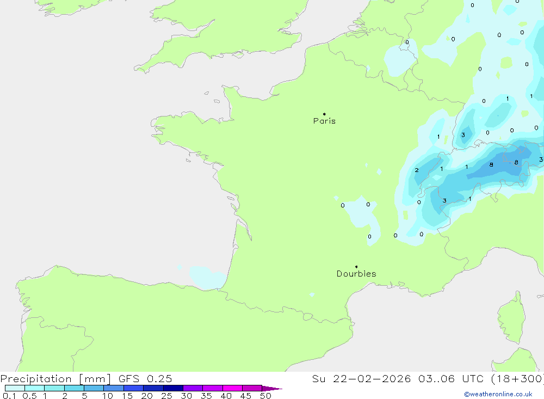Pick the 10–15 mm legend swatch

tap(114, 388)
